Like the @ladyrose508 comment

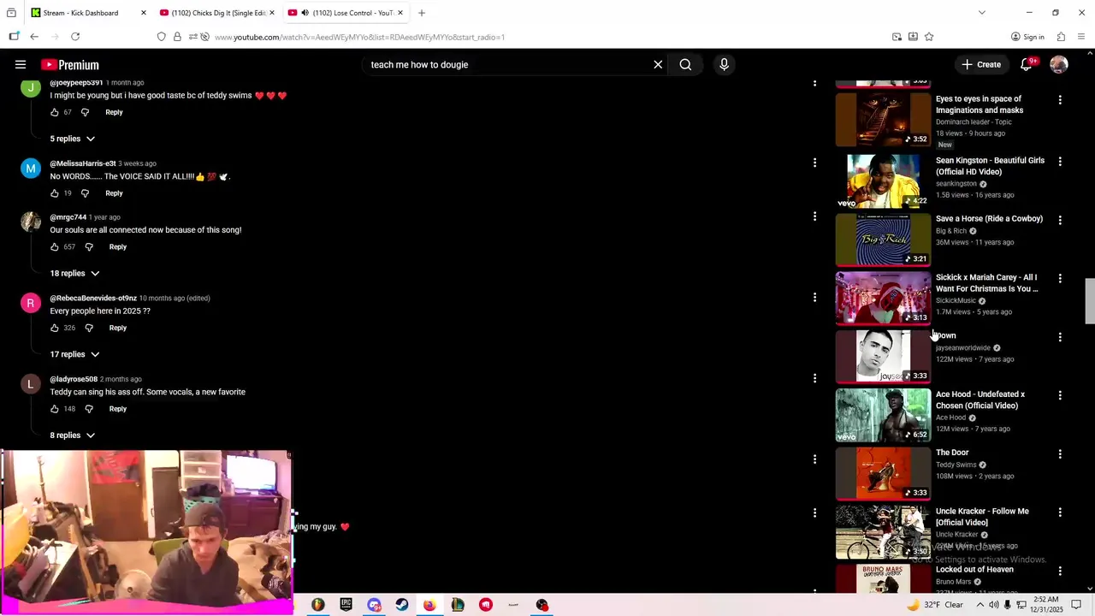click(x=55, y=409)
